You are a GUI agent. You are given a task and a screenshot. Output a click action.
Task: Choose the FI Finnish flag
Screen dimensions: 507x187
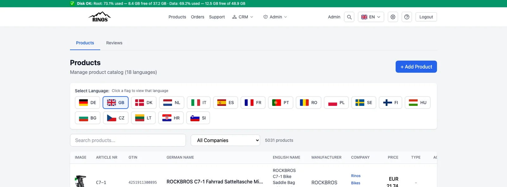[x=391, y=103]
